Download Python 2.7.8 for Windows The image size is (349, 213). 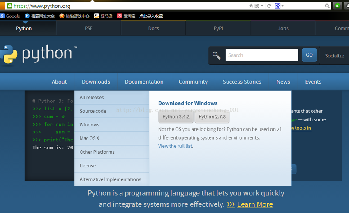click(212, 117)
